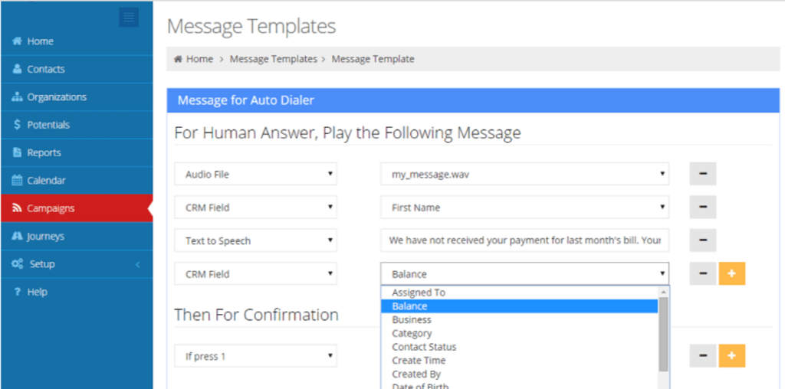Choose Contact Status from the list
The height and width of the screenshot is (389, 785).
click(519, 346)
